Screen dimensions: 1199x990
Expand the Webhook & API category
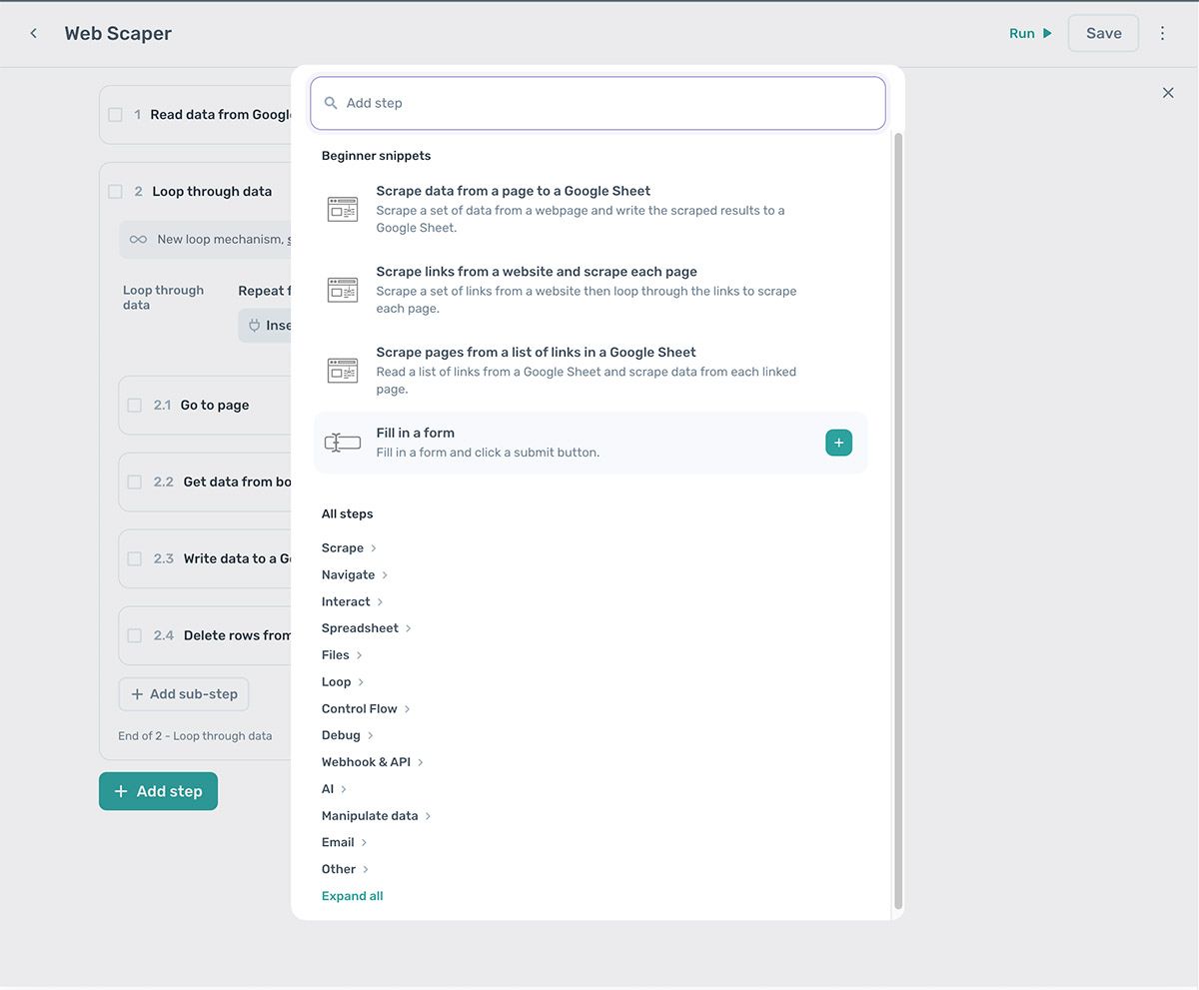[x=373, y=762]
